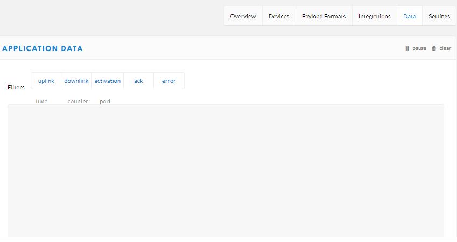Screen dimensions: 457x242
Task: Click the pause icon
Action: [407, 48]
